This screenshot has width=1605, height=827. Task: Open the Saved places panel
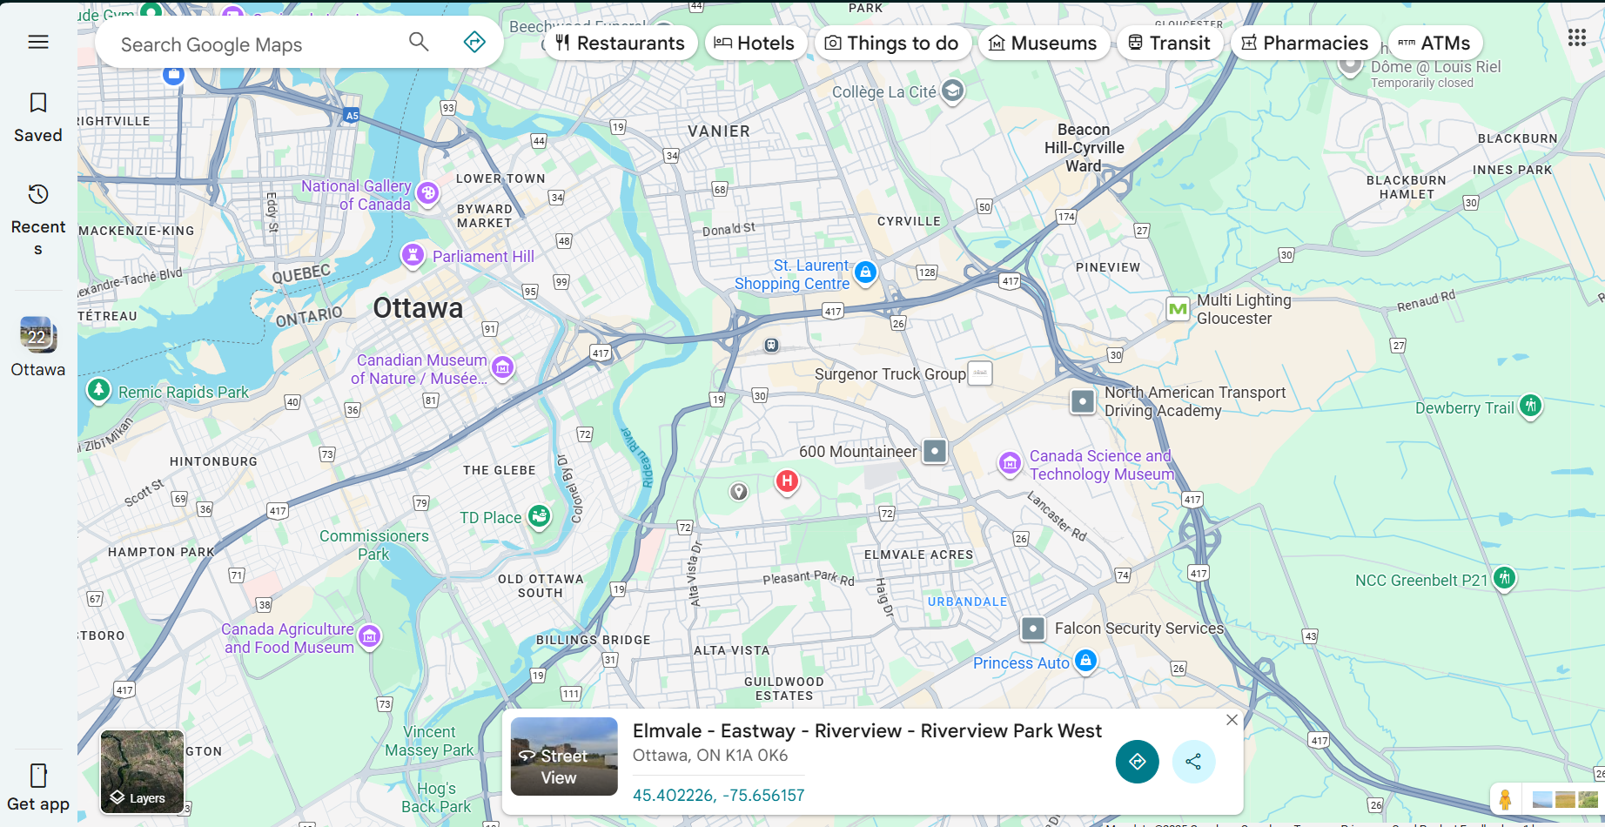pos(38,118)
